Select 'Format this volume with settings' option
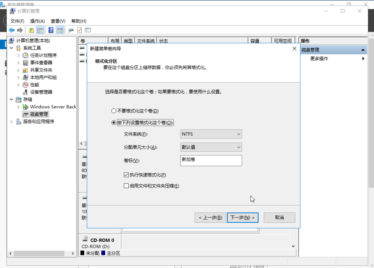The height and width of the screenshot is (268, 374). pos(114,123)
